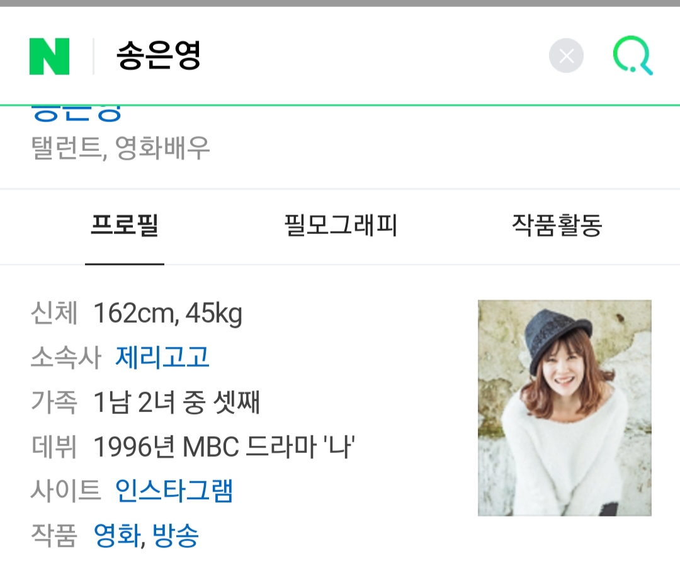680x563 pixels.
Task: Open the 영화 works link
Action: click(118, 535)
